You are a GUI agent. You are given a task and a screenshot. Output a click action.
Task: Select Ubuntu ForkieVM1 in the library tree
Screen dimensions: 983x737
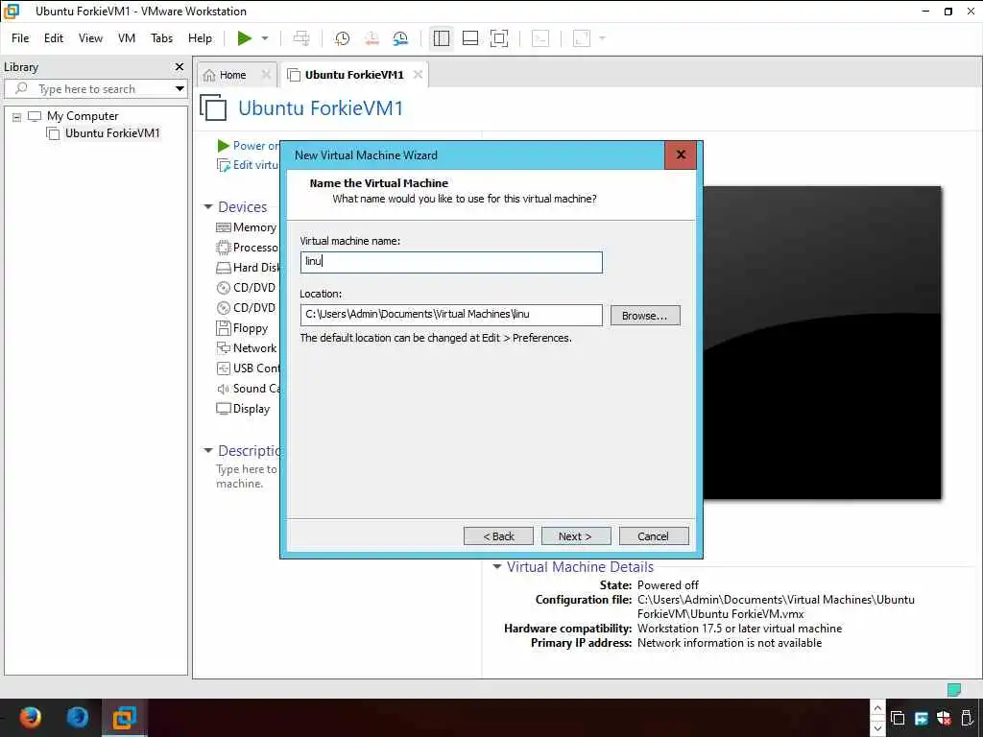coord(112,132)
